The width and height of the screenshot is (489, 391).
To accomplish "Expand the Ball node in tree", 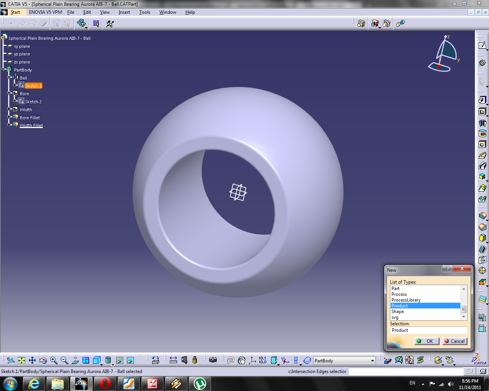I will click(9, 77).
